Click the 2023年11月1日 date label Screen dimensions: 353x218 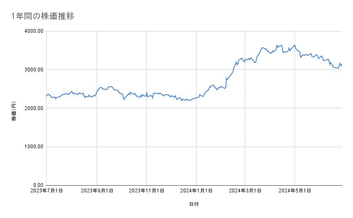pyautogui.click(x=146, y=191)
